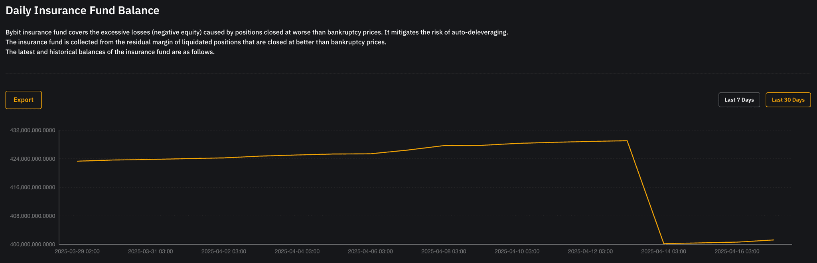This screenshot has width=817, height=263.
Task: Click the 2025-04-14 03:00 date label
Action: pyautogui.click(x=663, y=251)
